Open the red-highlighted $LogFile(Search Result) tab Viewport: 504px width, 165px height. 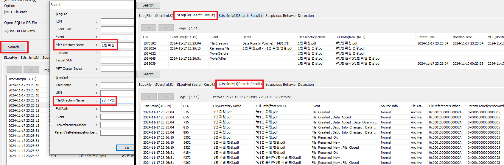tap(196, 15)
